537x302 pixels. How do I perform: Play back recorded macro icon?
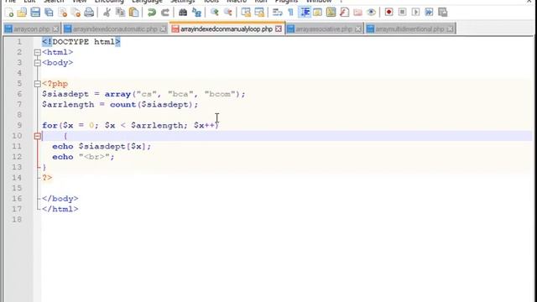(x=415, y=13)
